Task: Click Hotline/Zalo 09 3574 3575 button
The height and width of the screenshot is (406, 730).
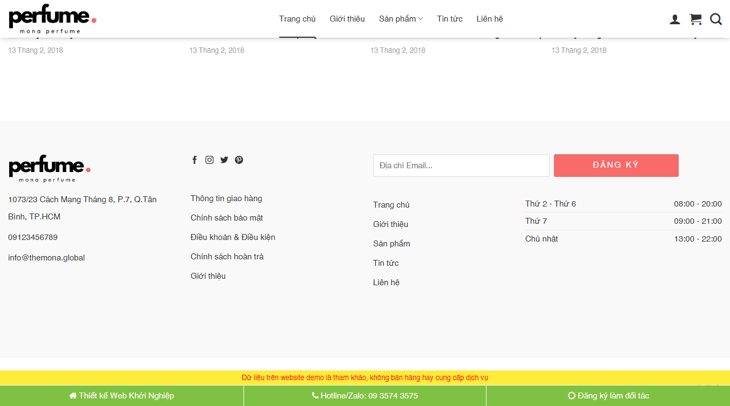Action: tap(365, 396)
